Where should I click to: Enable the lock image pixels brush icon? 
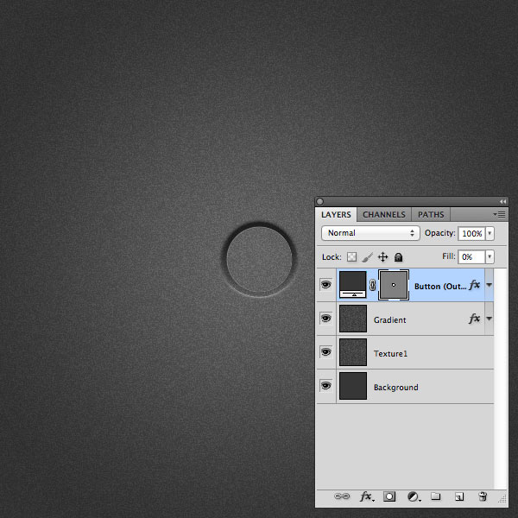367,257
